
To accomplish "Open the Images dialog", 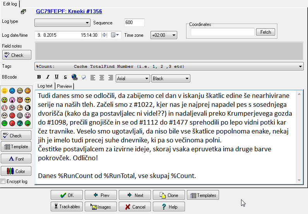I will (101, 207).
